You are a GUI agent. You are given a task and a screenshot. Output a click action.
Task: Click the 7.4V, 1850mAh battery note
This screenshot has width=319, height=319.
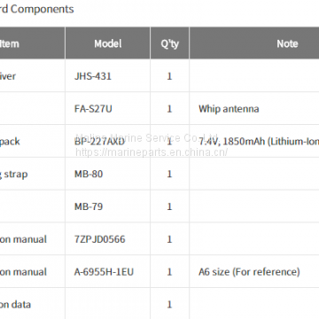(259, 142)
